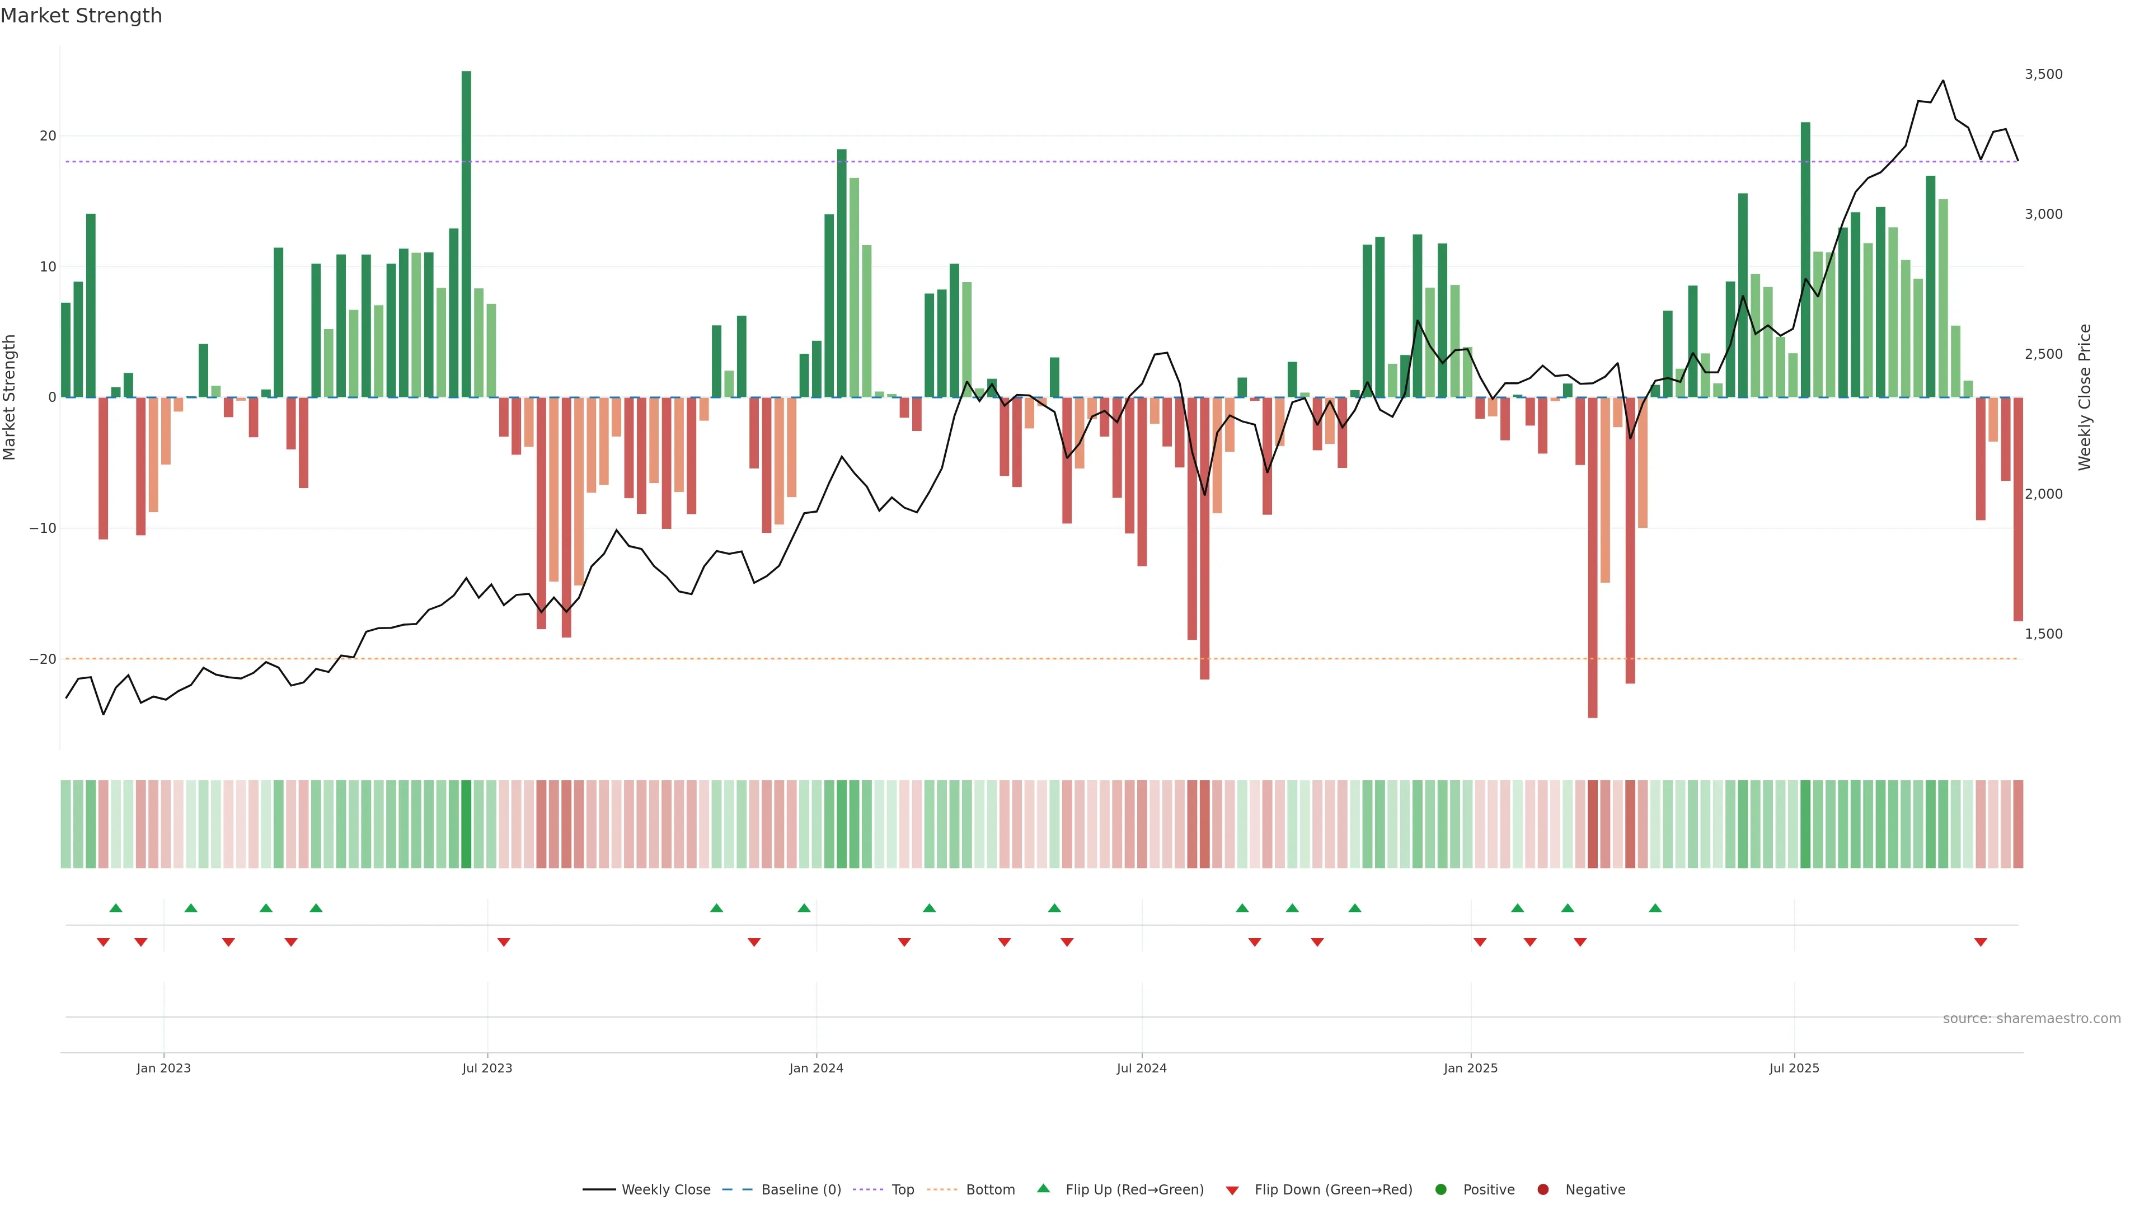Click the 3,500 price axis tick label
Image resolution: width=2149 pixels, height=1209 pixels.
(x=2043, y=74)
